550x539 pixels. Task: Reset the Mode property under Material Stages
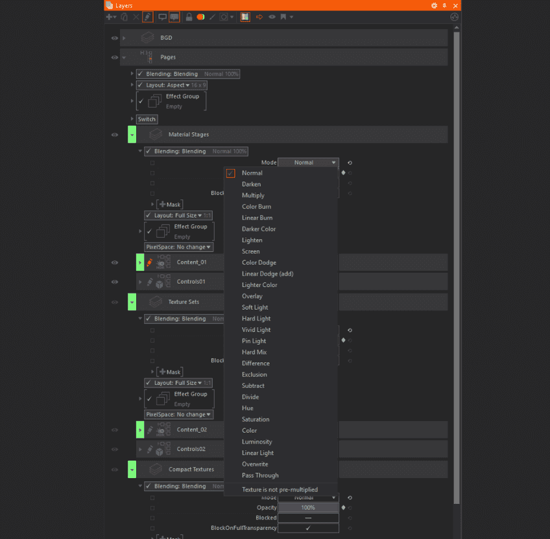[350, 163]
